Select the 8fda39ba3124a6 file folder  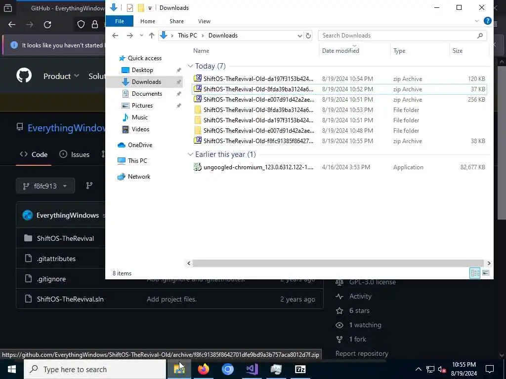point(339,110)
